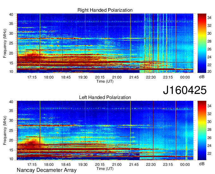
Task: Click the 17:15 time tick on the Left Handed plot
Action: point(32,165)
